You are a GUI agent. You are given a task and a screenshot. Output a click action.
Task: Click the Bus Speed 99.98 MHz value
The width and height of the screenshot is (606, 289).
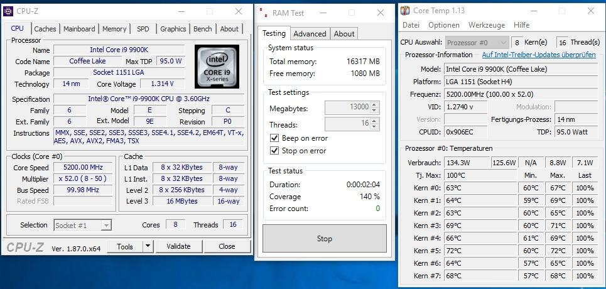[83, 190]
